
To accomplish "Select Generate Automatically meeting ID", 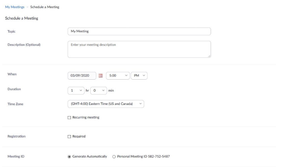I will [69, 156].
